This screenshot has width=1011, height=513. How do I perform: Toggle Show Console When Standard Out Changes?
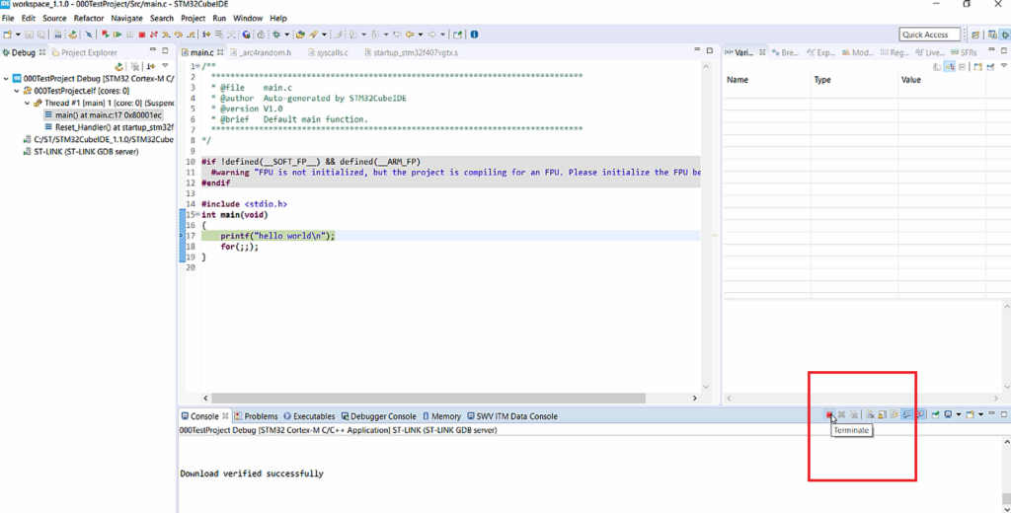[x=907, y=415]
